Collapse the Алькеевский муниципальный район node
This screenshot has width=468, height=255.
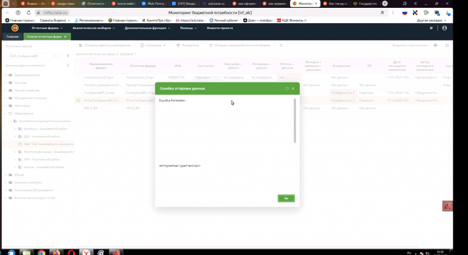[10, 121]
